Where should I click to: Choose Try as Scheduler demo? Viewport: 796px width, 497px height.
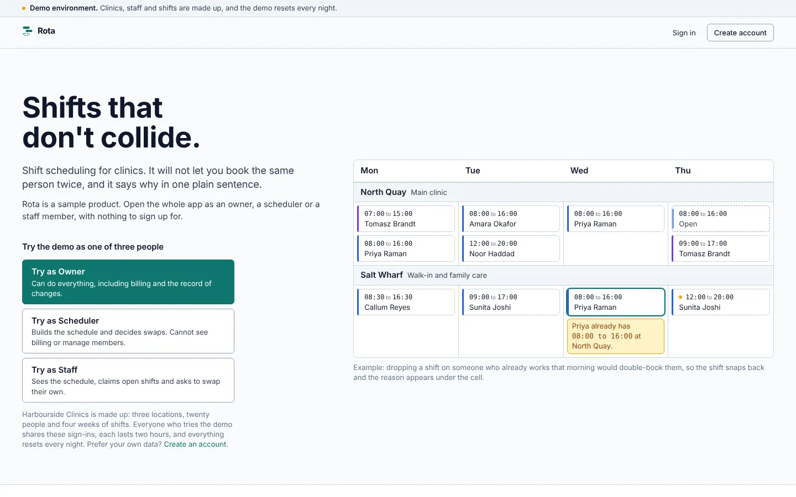point(128,331)
